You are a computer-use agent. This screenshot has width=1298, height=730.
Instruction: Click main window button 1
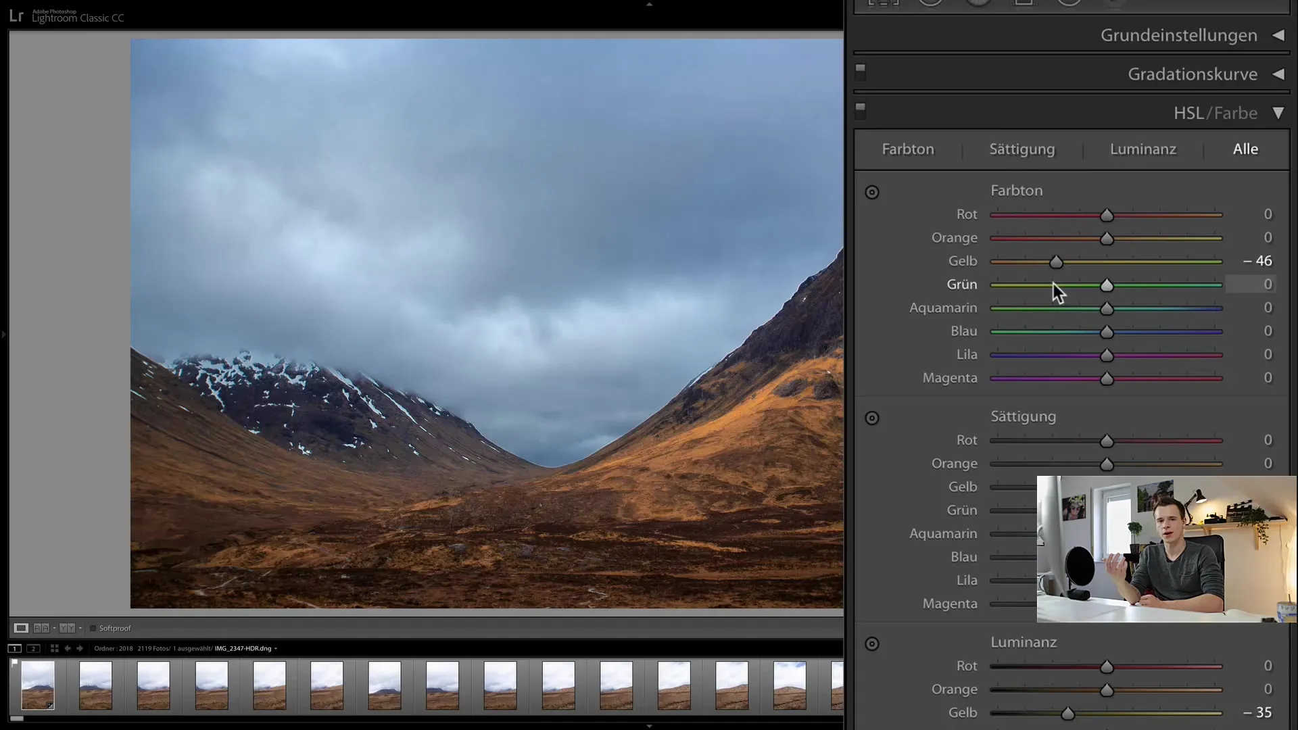tap(14, 648)
